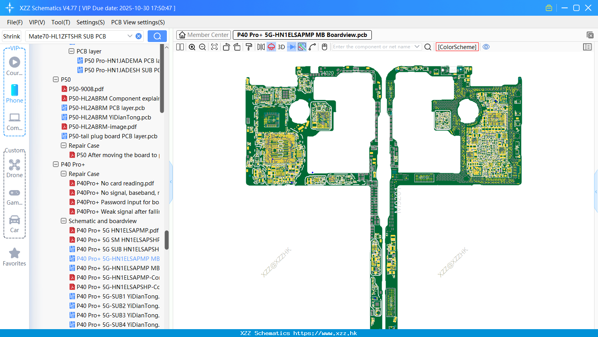Collapse the P50 Repair Case folder
Viewport: 598px width, 337px height.
point(64,145)
